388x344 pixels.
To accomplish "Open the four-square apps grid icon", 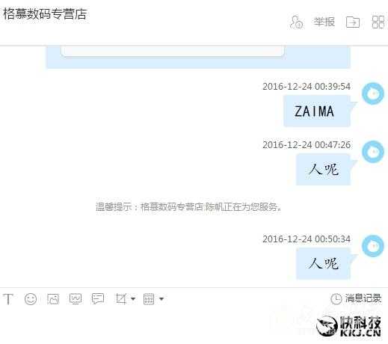I will coord(378,22).
